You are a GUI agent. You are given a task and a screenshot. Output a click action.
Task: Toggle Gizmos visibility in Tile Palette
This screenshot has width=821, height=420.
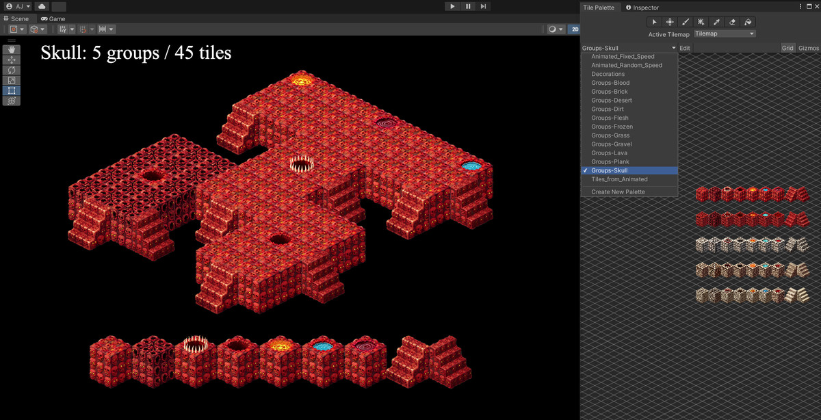pyautogui.click(x=808, y=47)
